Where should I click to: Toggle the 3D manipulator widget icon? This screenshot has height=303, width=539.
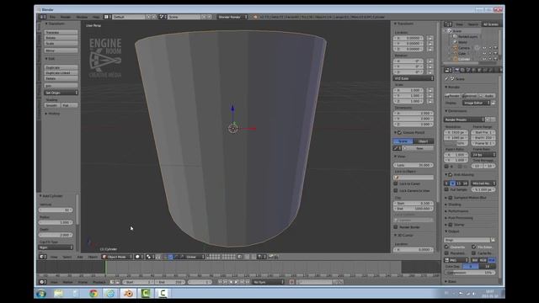(x=165, y=257)
